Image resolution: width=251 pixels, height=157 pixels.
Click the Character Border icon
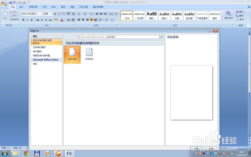[x=73, y=14]
